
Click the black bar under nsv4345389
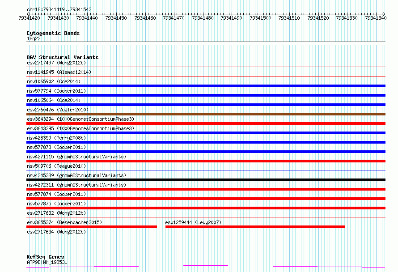pos(206,180)
